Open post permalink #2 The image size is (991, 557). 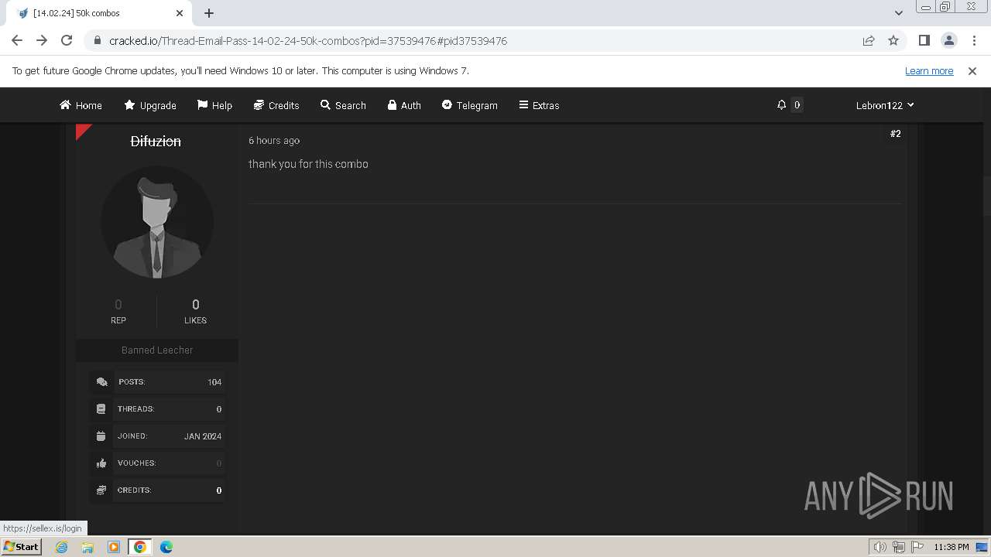point(895,134)
